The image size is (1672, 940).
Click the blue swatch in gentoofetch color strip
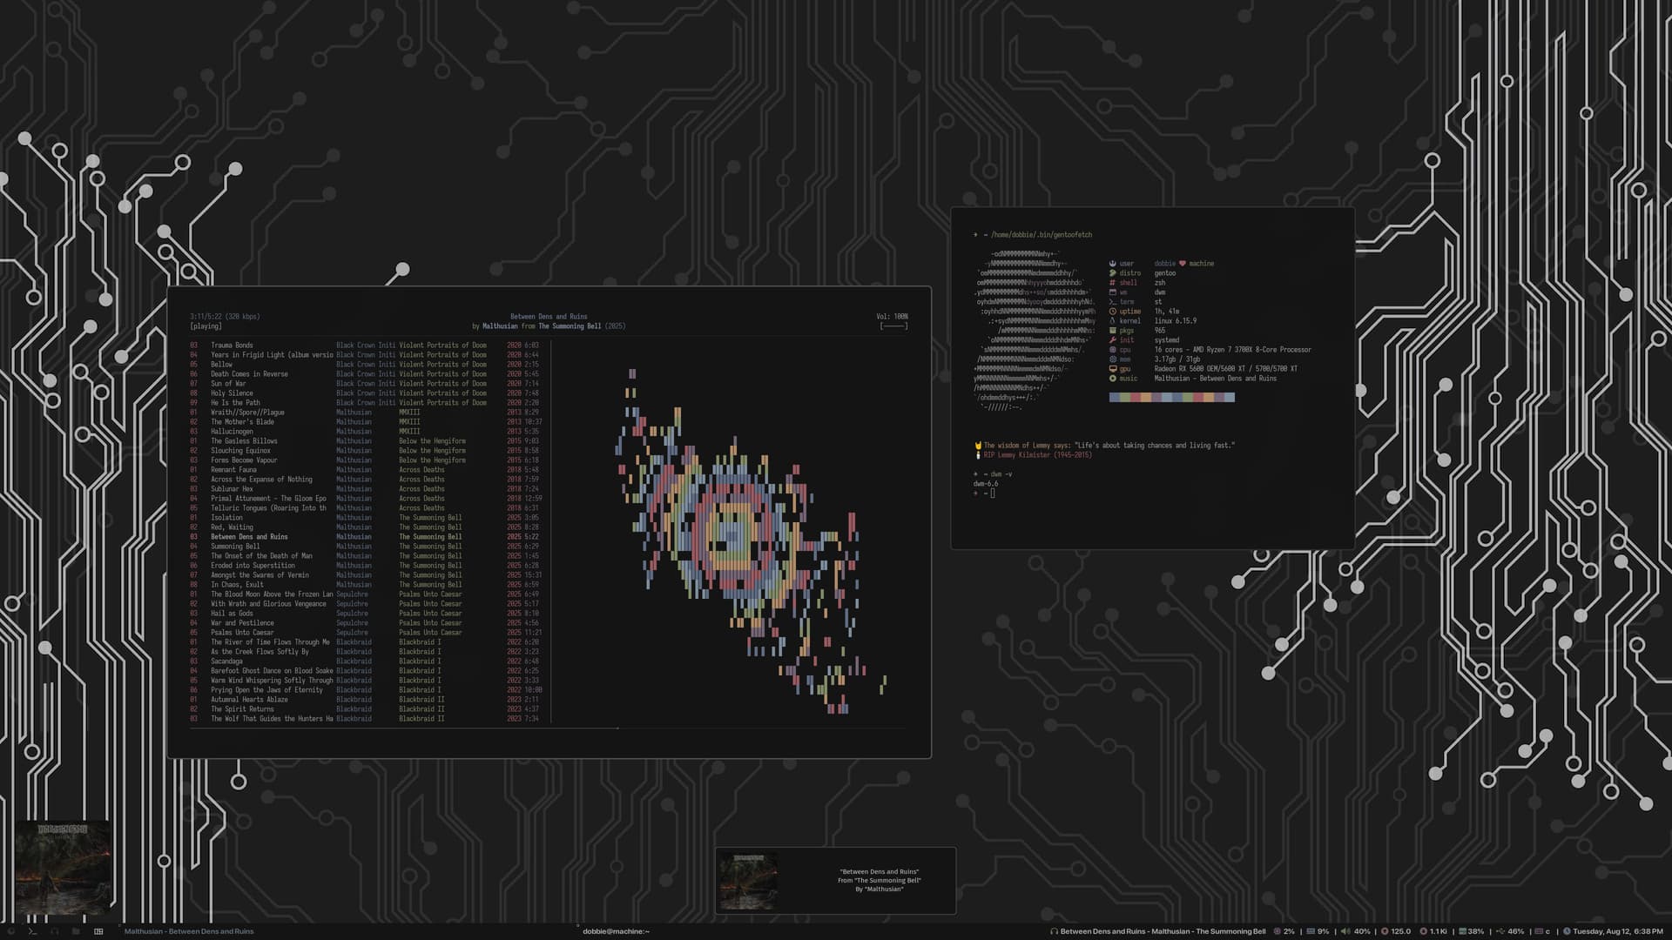[1115, 397]
